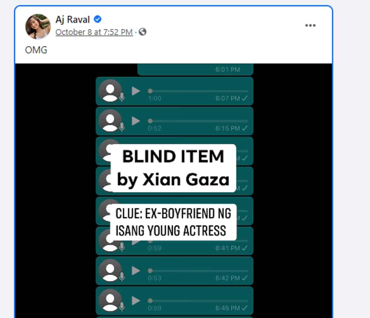The height and width of the screenshot is (318, 370).
Task: Open Aj Raval's profile picture
Action: coord(38,26)
